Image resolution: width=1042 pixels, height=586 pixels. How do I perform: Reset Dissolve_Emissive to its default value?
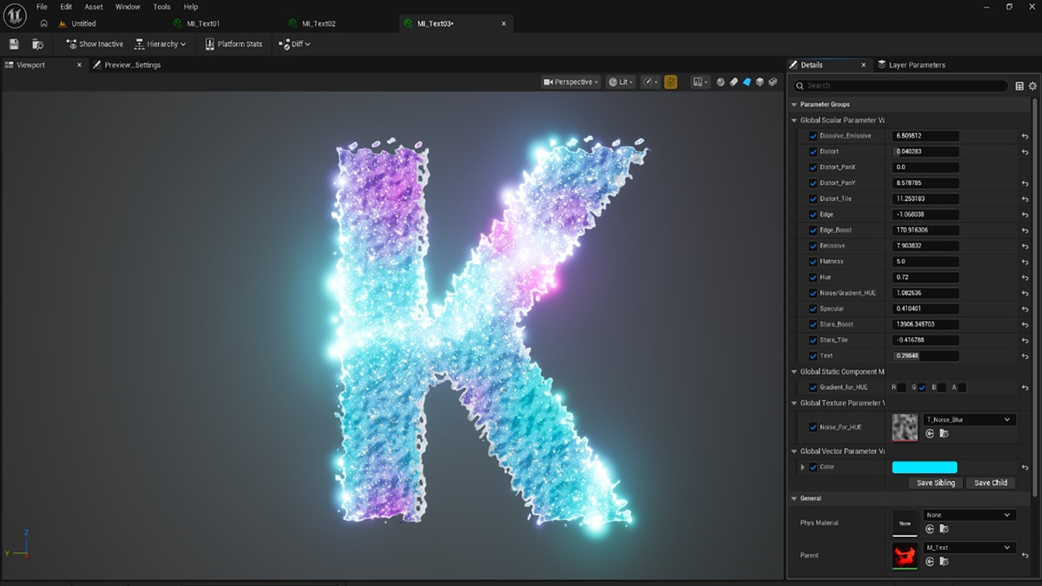point(1025,136)
